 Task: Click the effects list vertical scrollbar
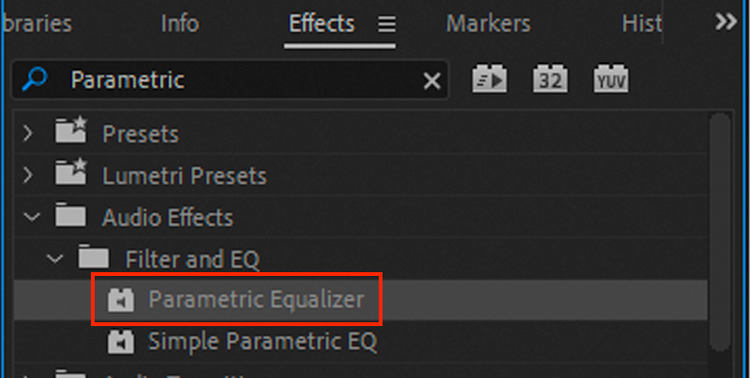click(x=720, y=232)
